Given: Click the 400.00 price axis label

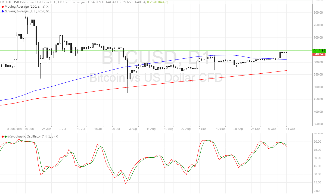Looking at the screenshot, I should coord(318,112).
